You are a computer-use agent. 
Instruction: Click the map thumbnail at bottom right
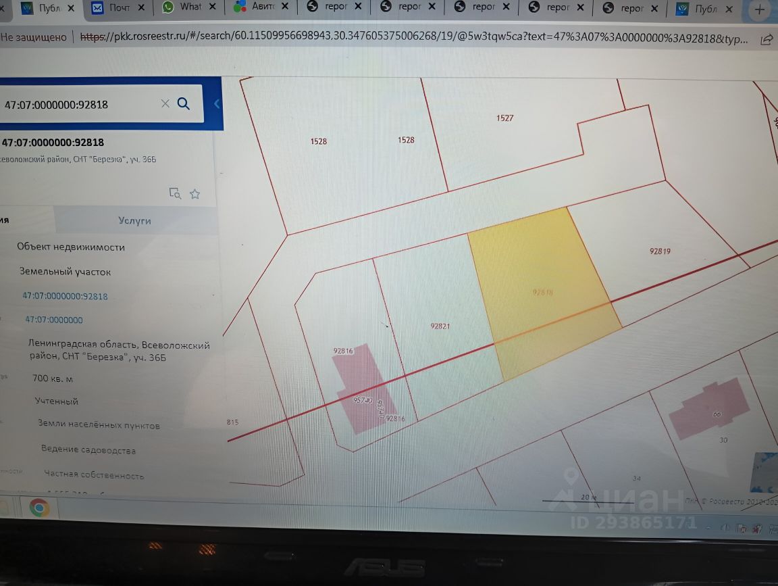click(764, 472)
